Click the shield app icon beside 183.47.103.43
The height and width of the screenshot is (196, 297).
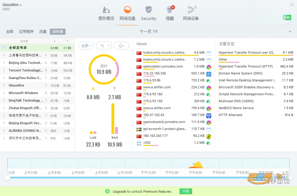tap(209, 116)
